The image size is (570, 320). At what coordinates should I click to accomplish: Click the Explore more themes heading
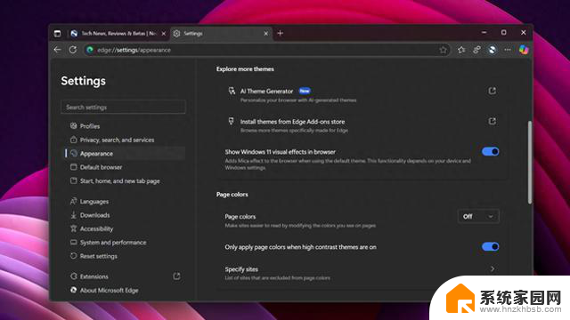pyautogui.click(x=245, y=69)
